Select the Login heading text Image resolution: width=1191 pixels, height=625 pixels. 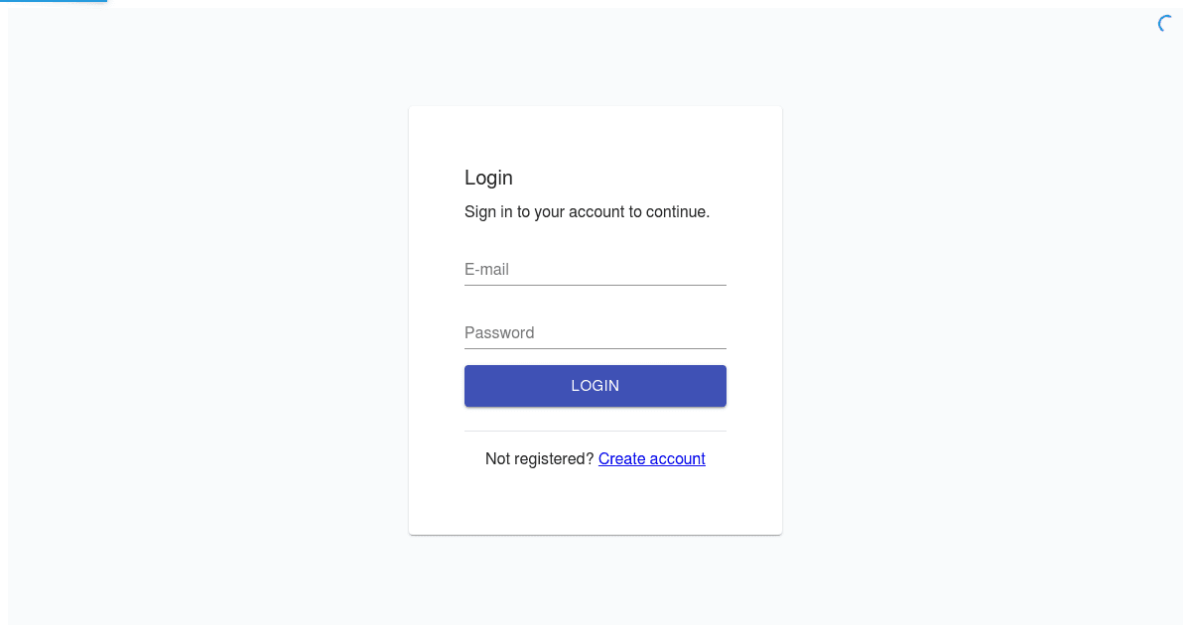(x=488, y=178)
